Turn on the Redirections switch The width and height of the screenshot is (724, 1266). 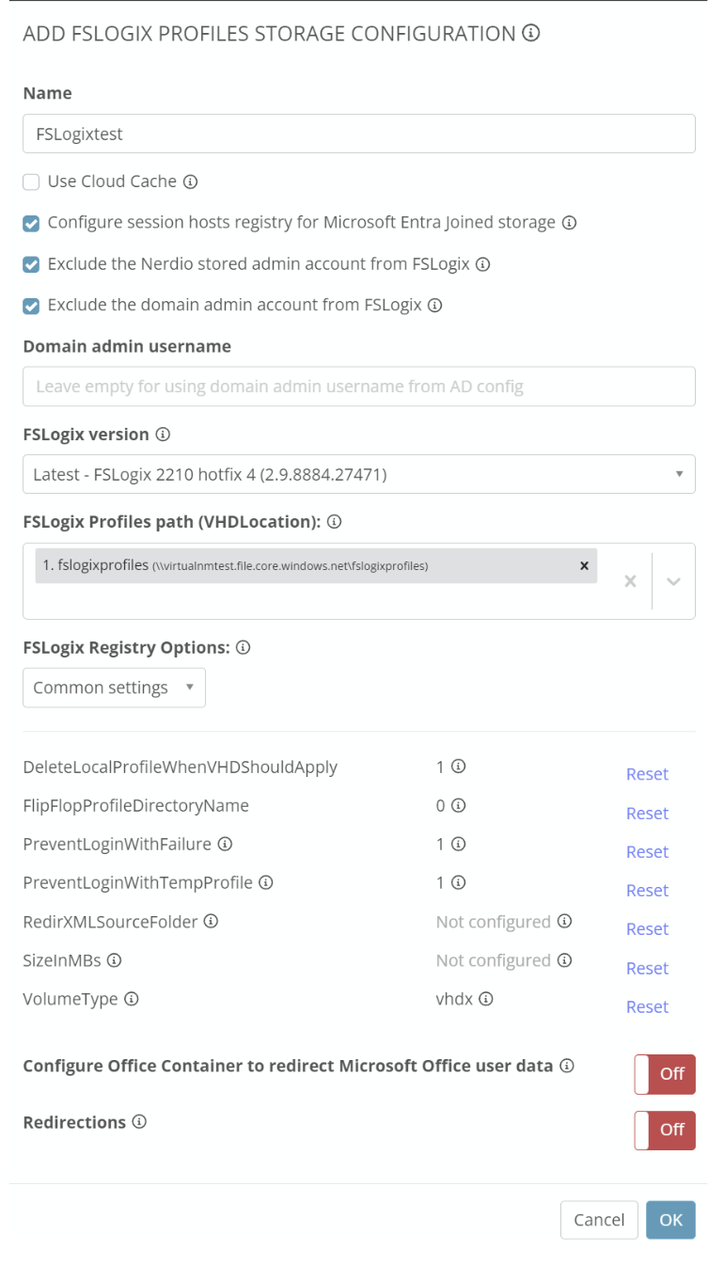point(665,1131)
